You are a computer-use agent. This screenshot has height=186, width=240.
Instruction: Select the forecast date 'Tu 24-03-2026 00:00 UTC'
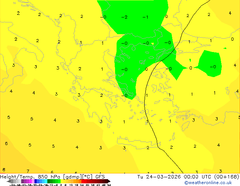(x=174, y=177)
